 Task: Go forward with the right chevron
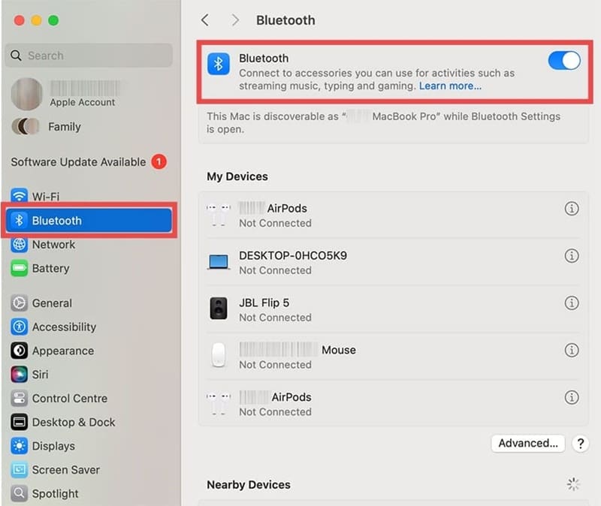[x=235, y=20]
